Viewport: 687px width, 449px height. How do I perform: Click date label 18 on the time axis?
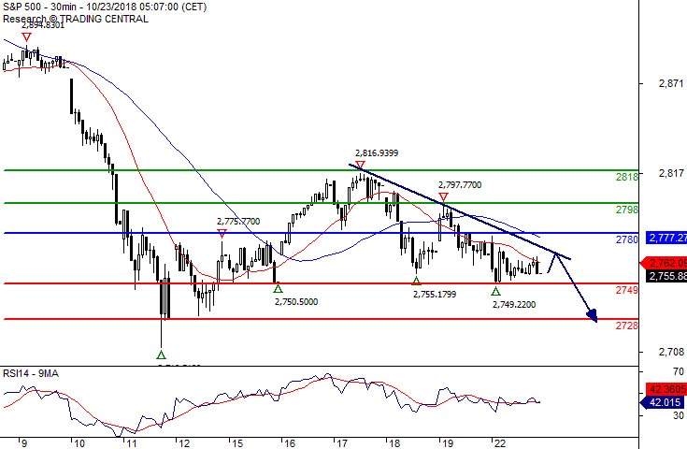click(x=394, y=443)
